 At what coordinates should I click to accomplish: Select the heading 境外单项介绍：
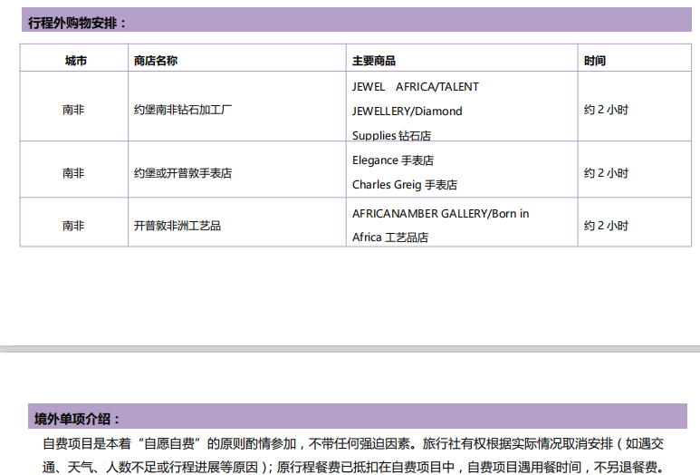point(77,419)
